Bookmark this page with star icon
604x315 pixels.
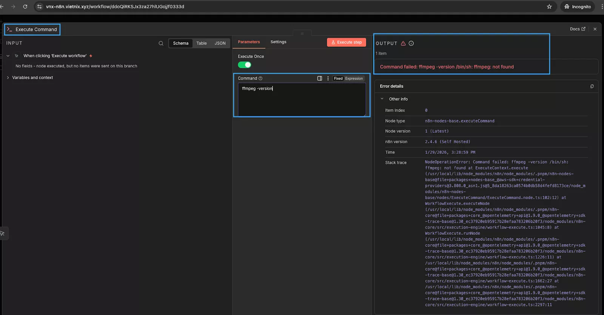pos(549,7)
